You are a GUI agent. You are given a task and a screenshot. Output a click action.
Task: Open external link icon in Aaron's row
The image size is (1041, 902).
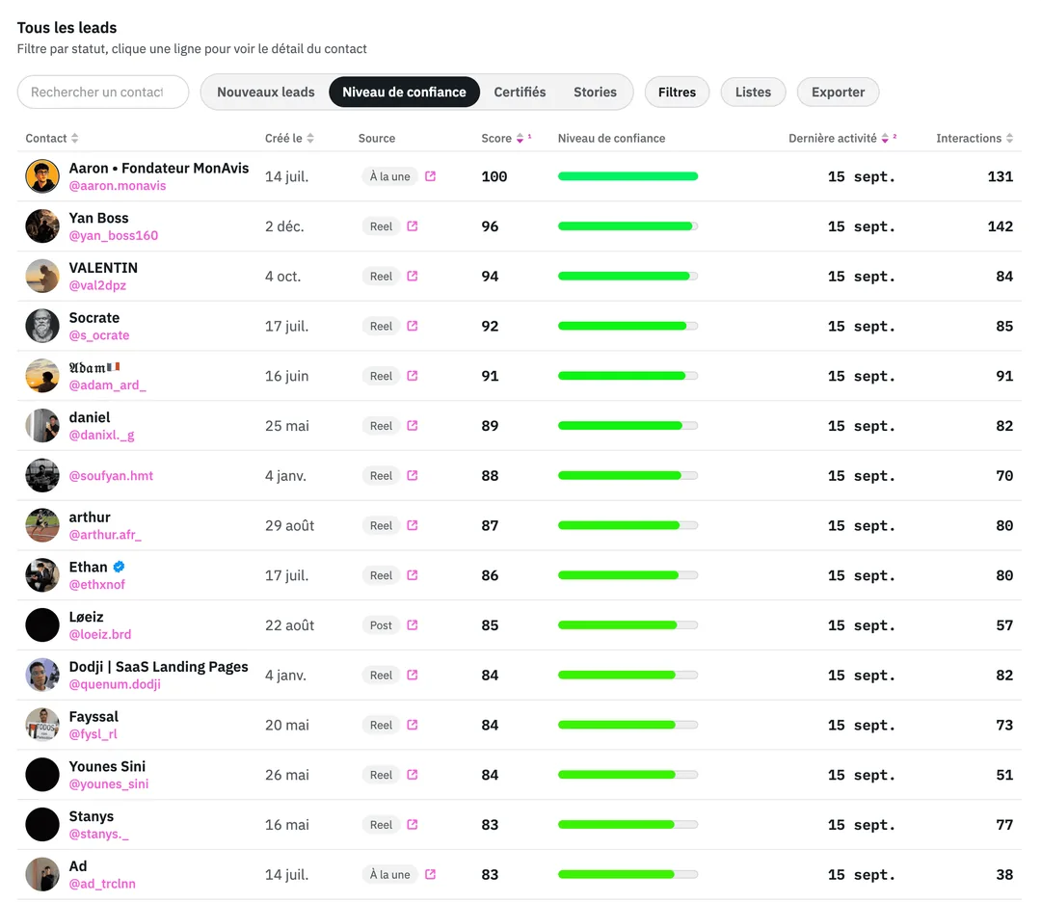430,176
